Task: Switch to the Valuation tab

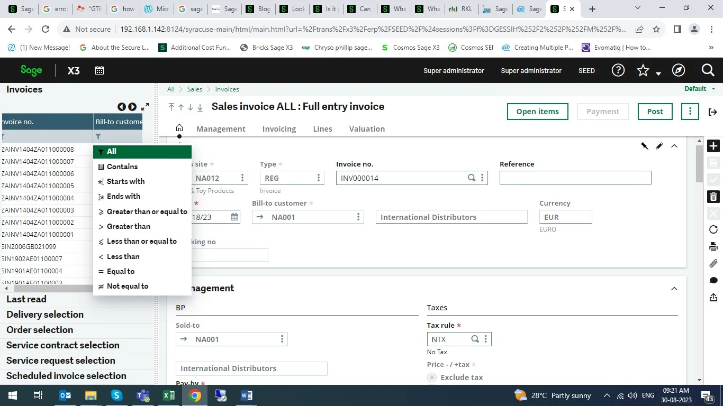Action: (x=367, y=129)
